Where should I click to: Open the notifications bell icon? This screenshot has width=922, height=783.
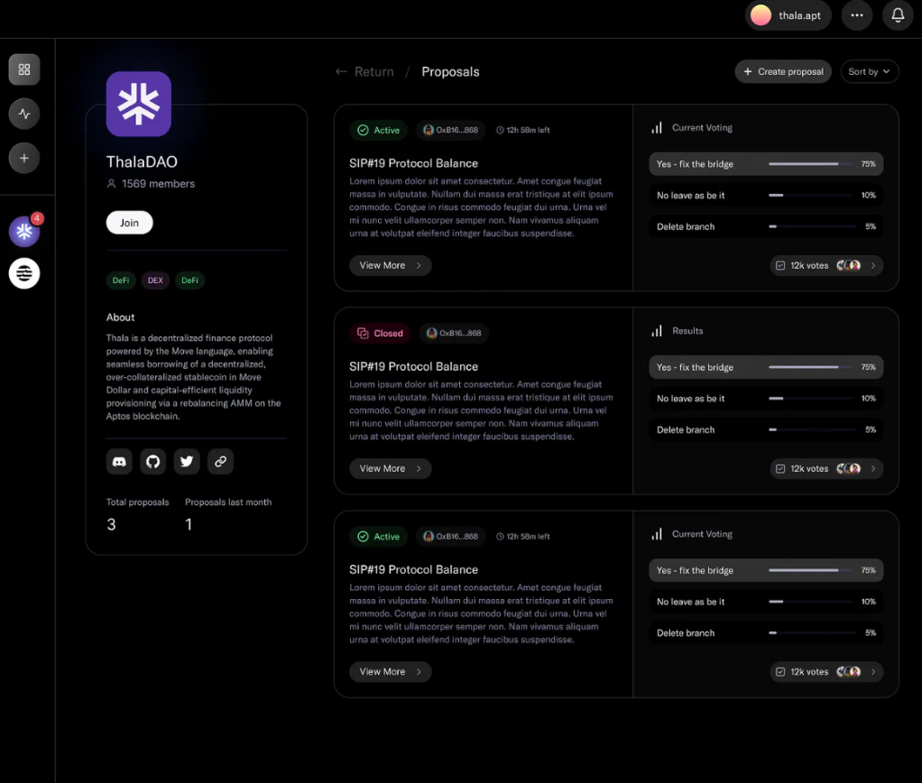click(x=898, y=15)
